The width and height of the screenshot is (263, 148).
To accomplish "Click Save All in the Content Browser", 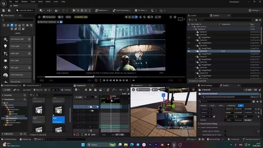I will [x=38, y=90].
